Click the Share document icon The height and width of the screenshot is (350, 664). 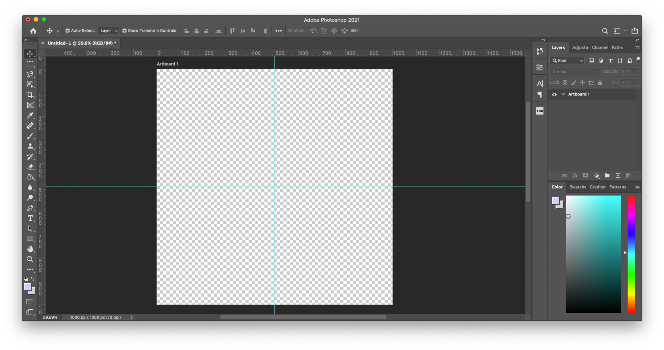pyautogui.click(x=635, y=30)
